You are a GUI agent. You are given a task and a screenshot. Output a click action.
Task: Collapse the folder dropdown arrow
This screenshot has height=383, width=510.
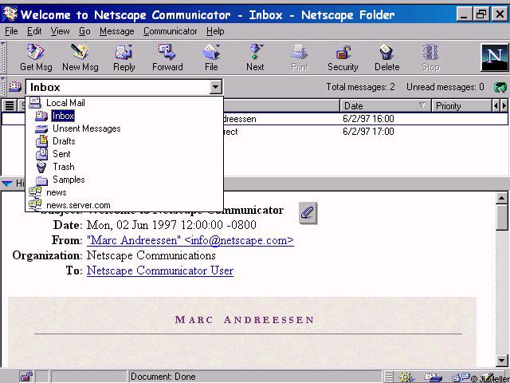[215, 87]
